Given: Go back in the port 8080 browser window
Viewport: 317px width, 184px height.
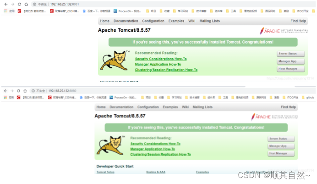Looking at the screenshot, I should 5,91.
